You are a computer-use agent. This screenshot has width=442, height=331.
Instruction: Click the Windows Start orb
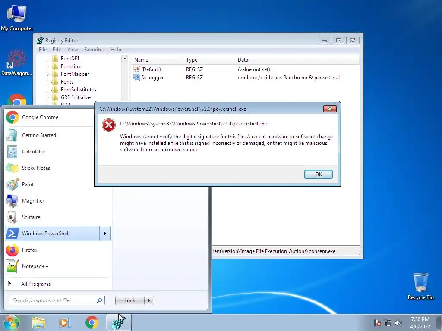[11, 322]
